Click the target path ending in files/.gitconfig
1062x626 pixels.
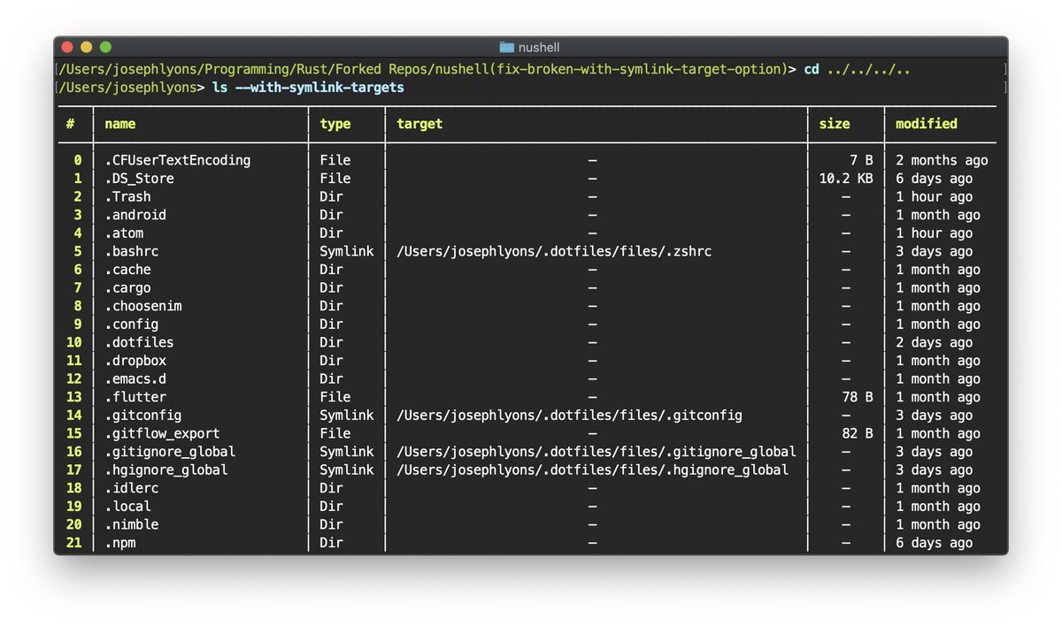570,415
